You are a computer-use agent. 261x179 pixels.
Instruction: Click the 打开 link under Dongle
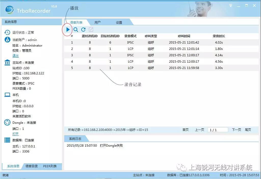pyautogui.click(x=16, y=134)
